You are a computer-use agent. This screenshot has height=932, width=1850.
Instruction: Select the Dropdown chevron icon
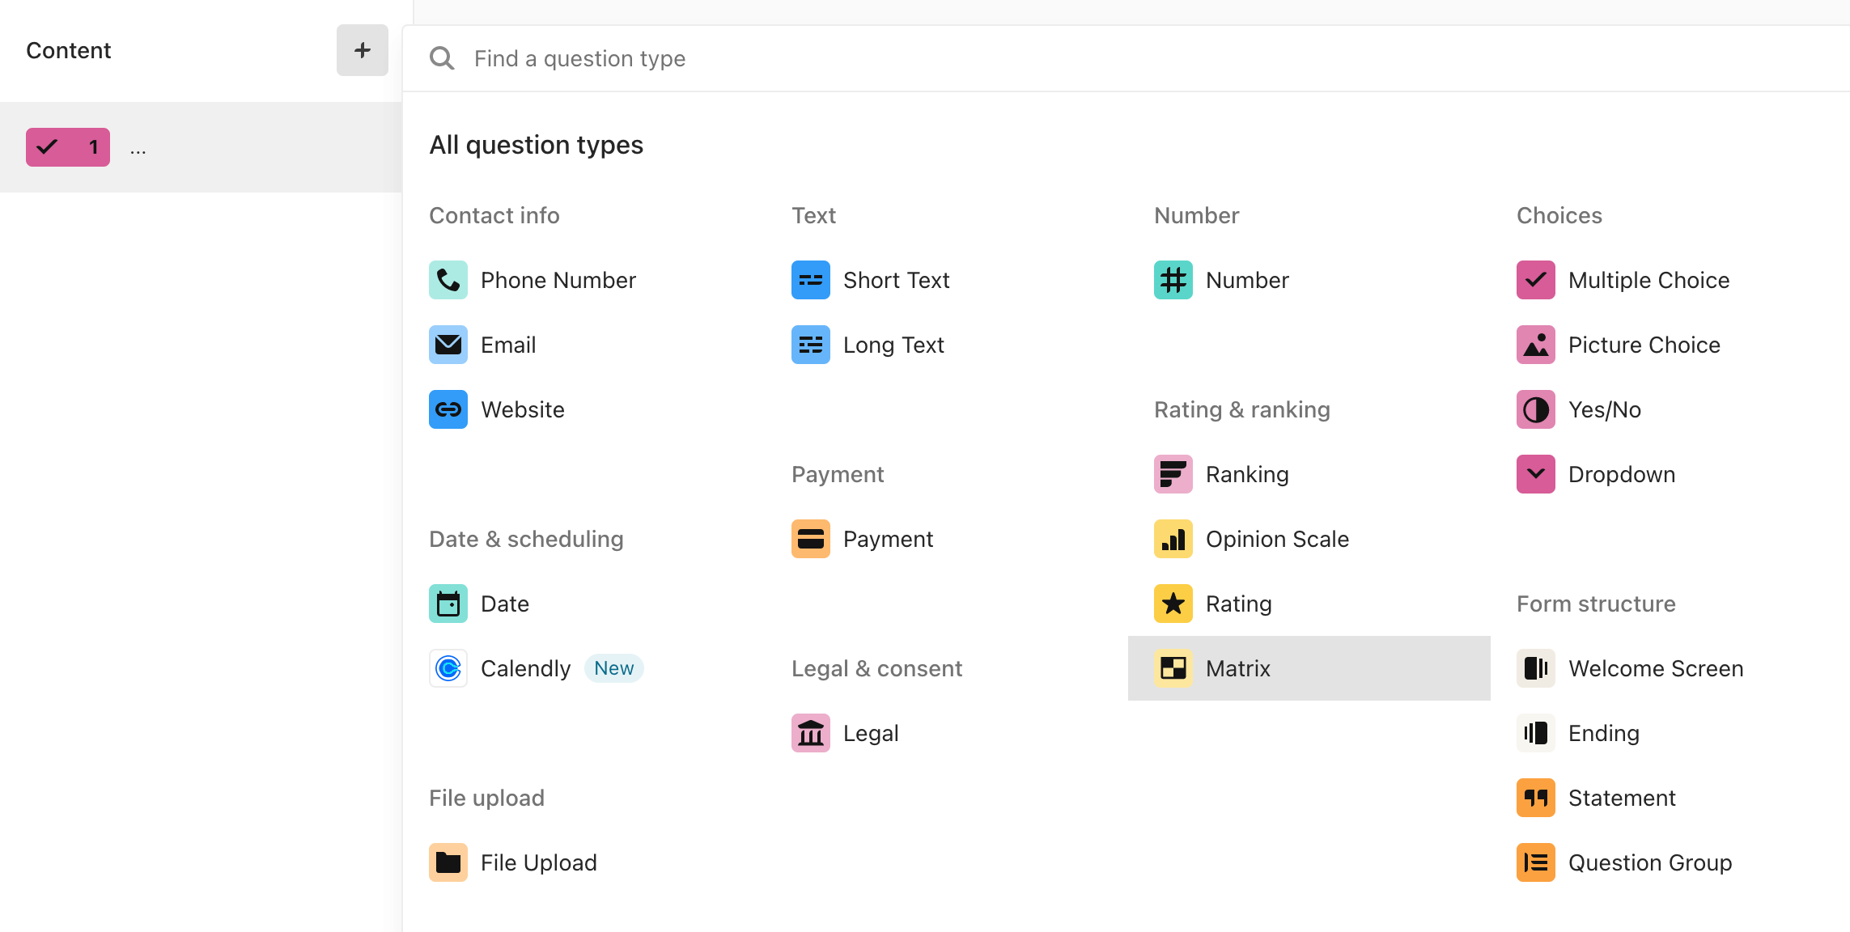(1536, 474)
